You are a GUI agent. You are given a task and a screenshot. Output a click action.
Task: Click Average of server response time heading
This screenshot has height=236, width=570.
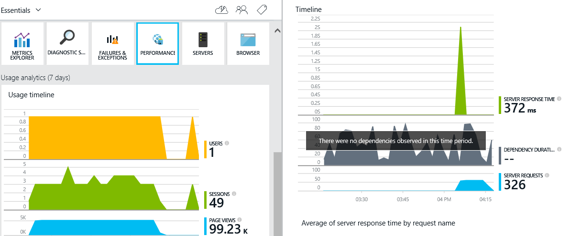pos(378,223)
